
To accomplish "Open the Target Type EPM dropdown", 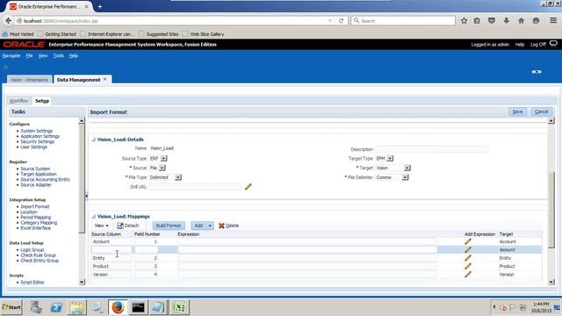I will (x=390, y=158).
